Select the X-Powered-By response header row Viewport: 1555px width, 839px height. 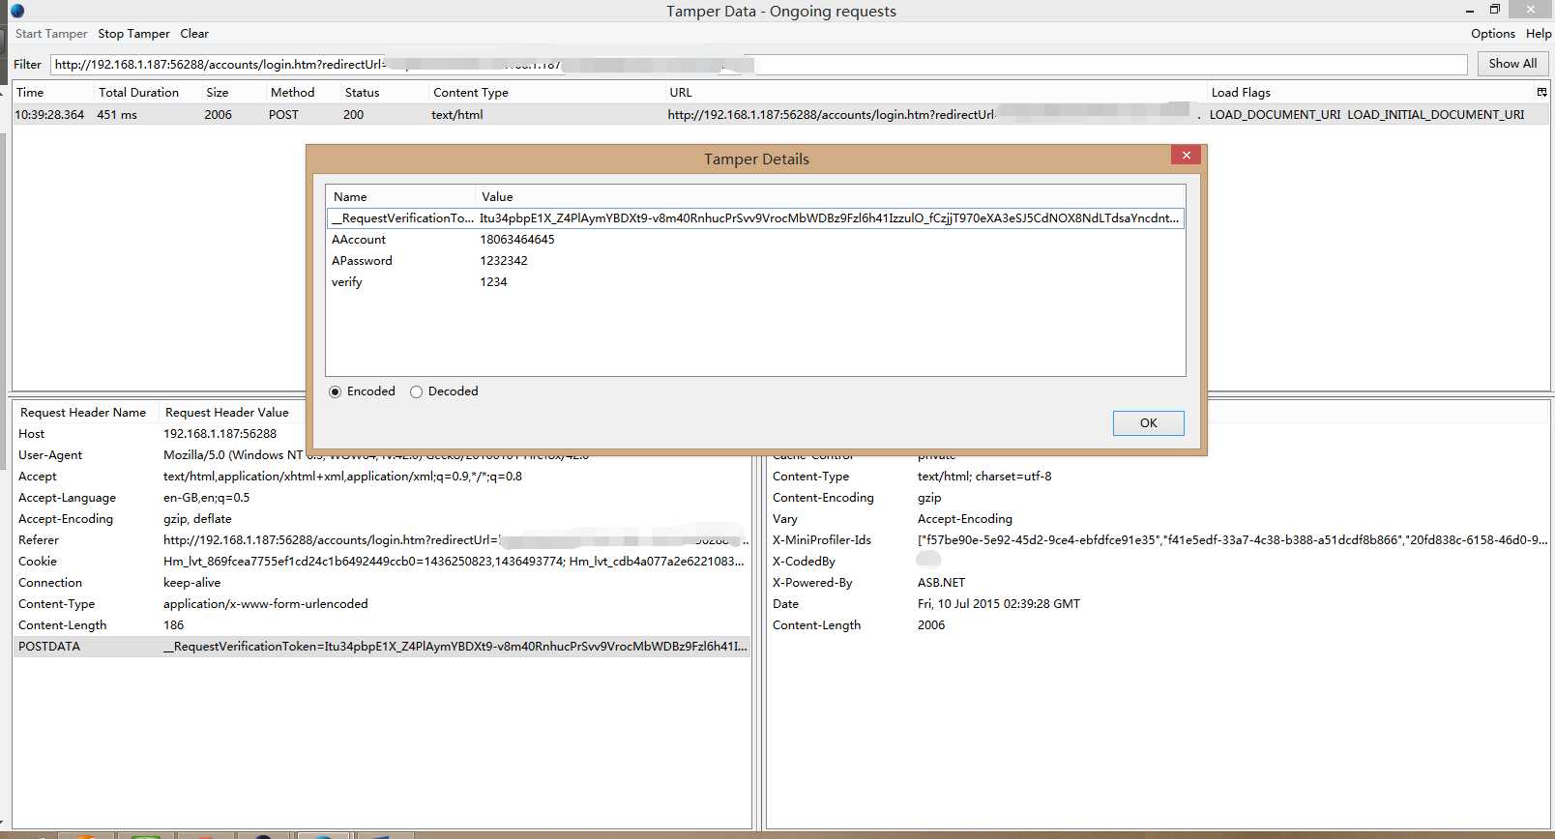pos(1159,583)
